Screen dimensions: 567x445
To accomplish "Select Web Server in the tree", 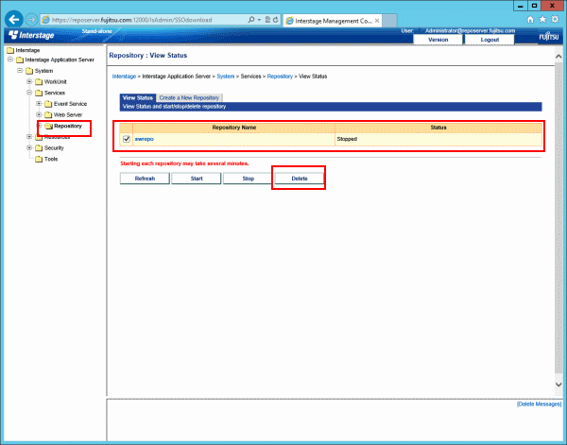I will coord(68,115).
